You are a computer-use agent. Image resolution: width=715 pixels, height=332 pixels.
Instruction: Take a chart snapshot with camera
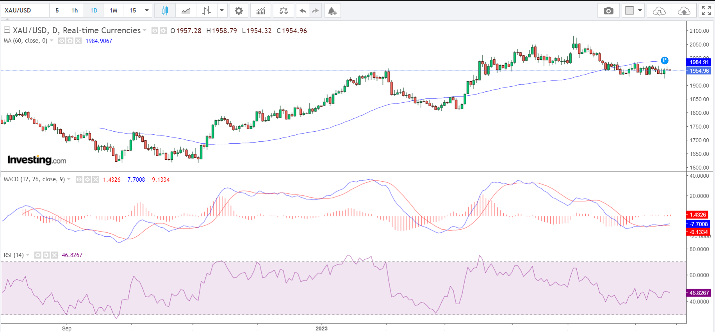click(608, 11)
